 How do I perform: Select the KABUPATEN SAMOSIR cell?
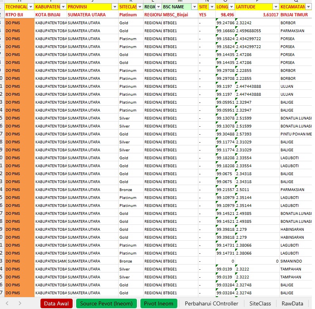[50, 261]
